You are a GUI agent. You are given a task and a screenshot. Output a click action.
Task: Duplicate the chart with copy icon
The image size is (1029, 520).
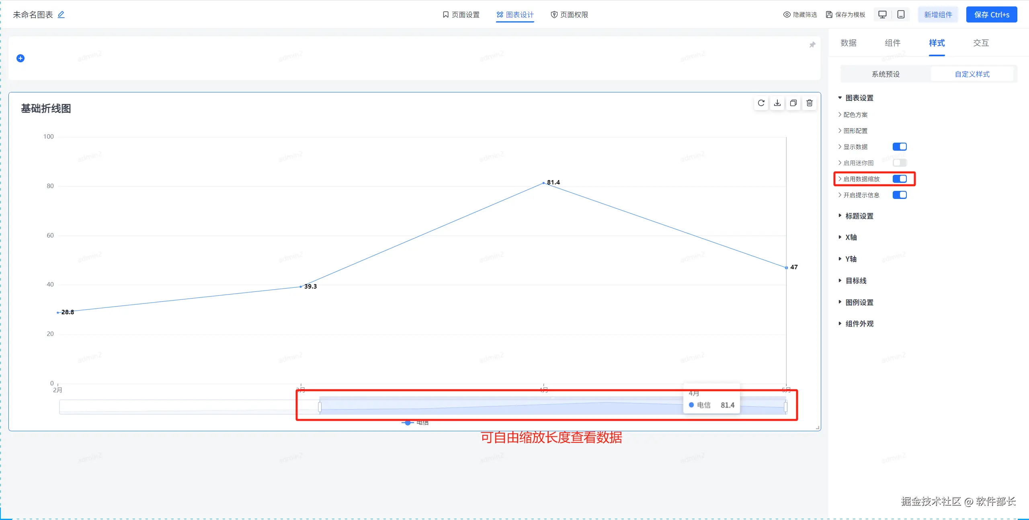pos(793,103)
